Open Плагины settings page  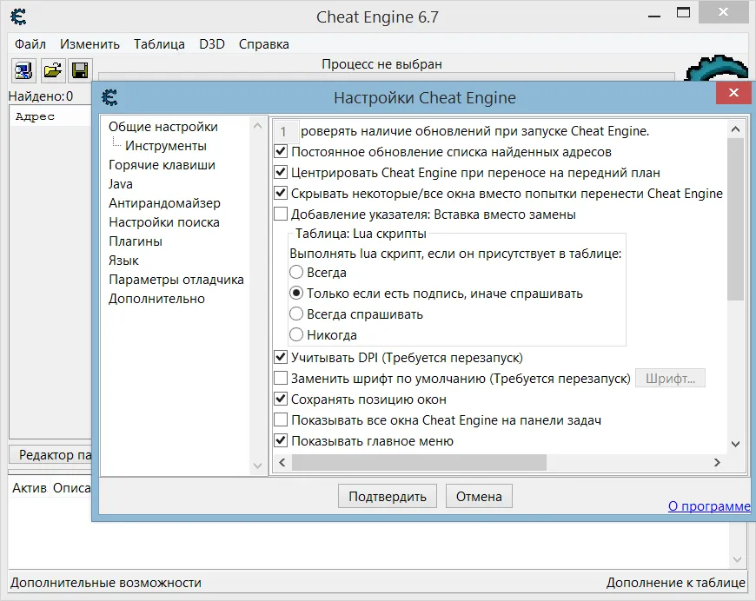click(136, 241)
